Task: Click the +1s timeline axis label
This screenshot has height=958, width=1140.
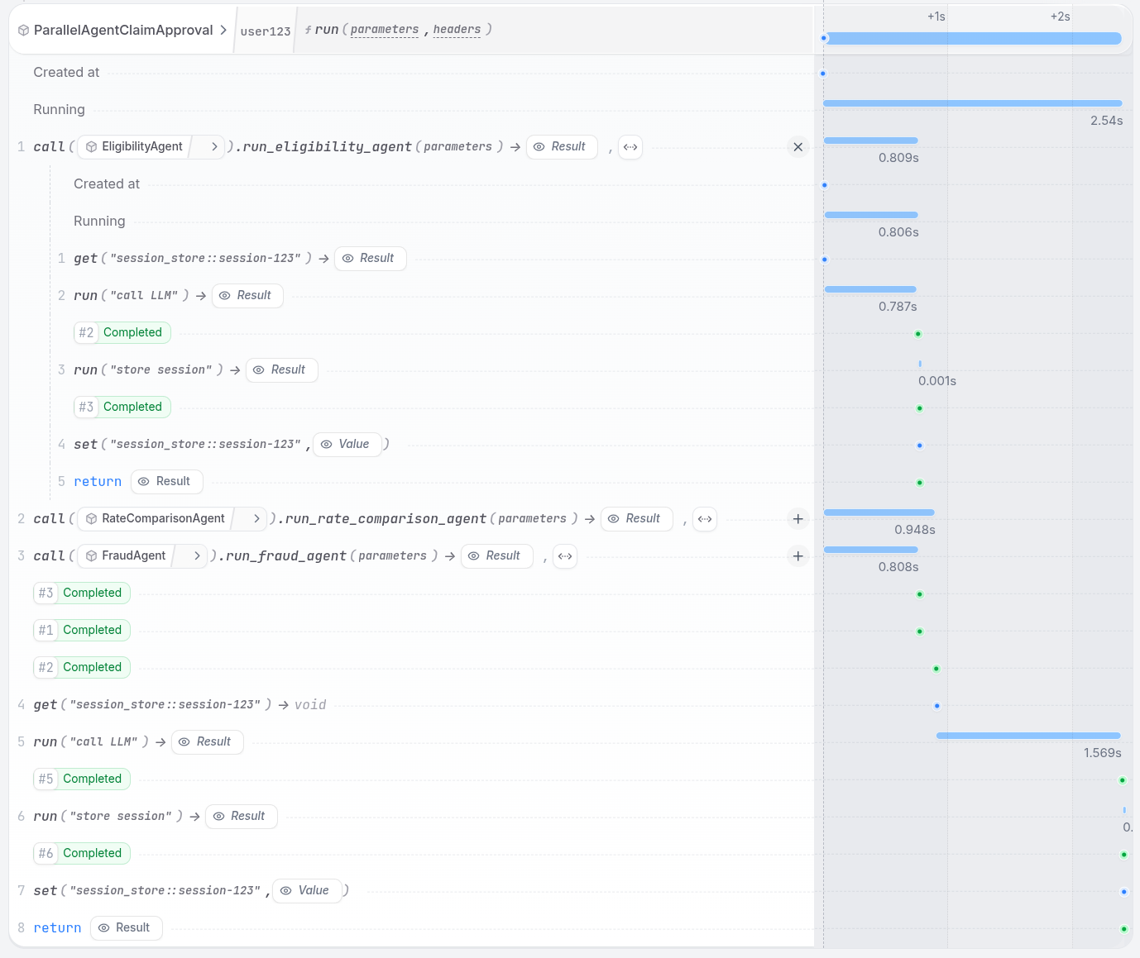Action: tap(936, 17)
